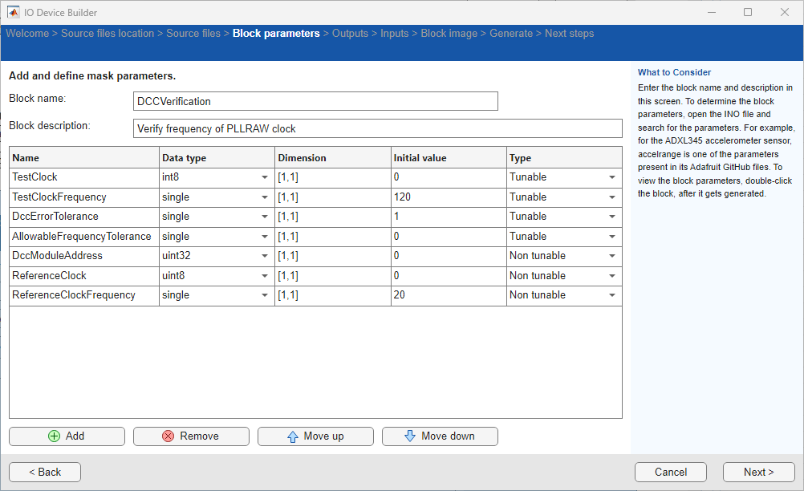Cancel the IO Device Builder wizard
804x491 pixels.
(670, 472)
